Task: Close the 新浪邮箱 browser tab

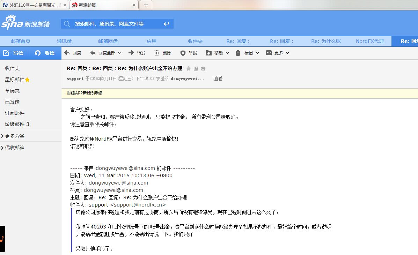Action: pyautogui.click(x=134, y=5)
